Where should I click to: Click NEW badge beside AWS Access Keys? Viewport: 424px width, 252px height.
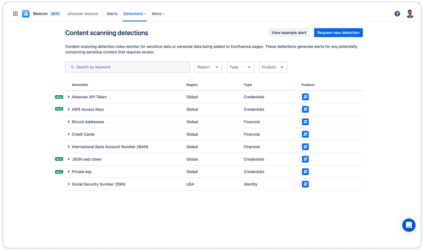coord(59,109)
